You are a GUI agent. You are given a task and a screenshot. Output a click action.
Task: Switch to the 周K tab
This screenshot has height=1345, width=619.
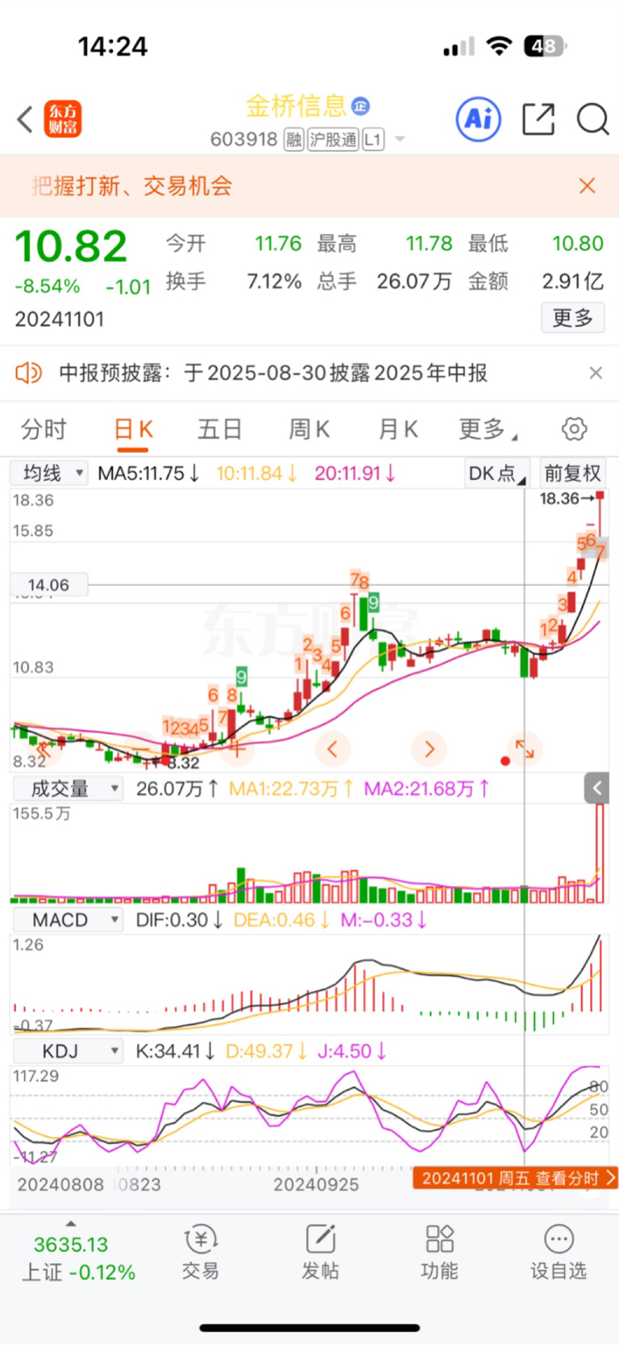(x=309, y=429)
